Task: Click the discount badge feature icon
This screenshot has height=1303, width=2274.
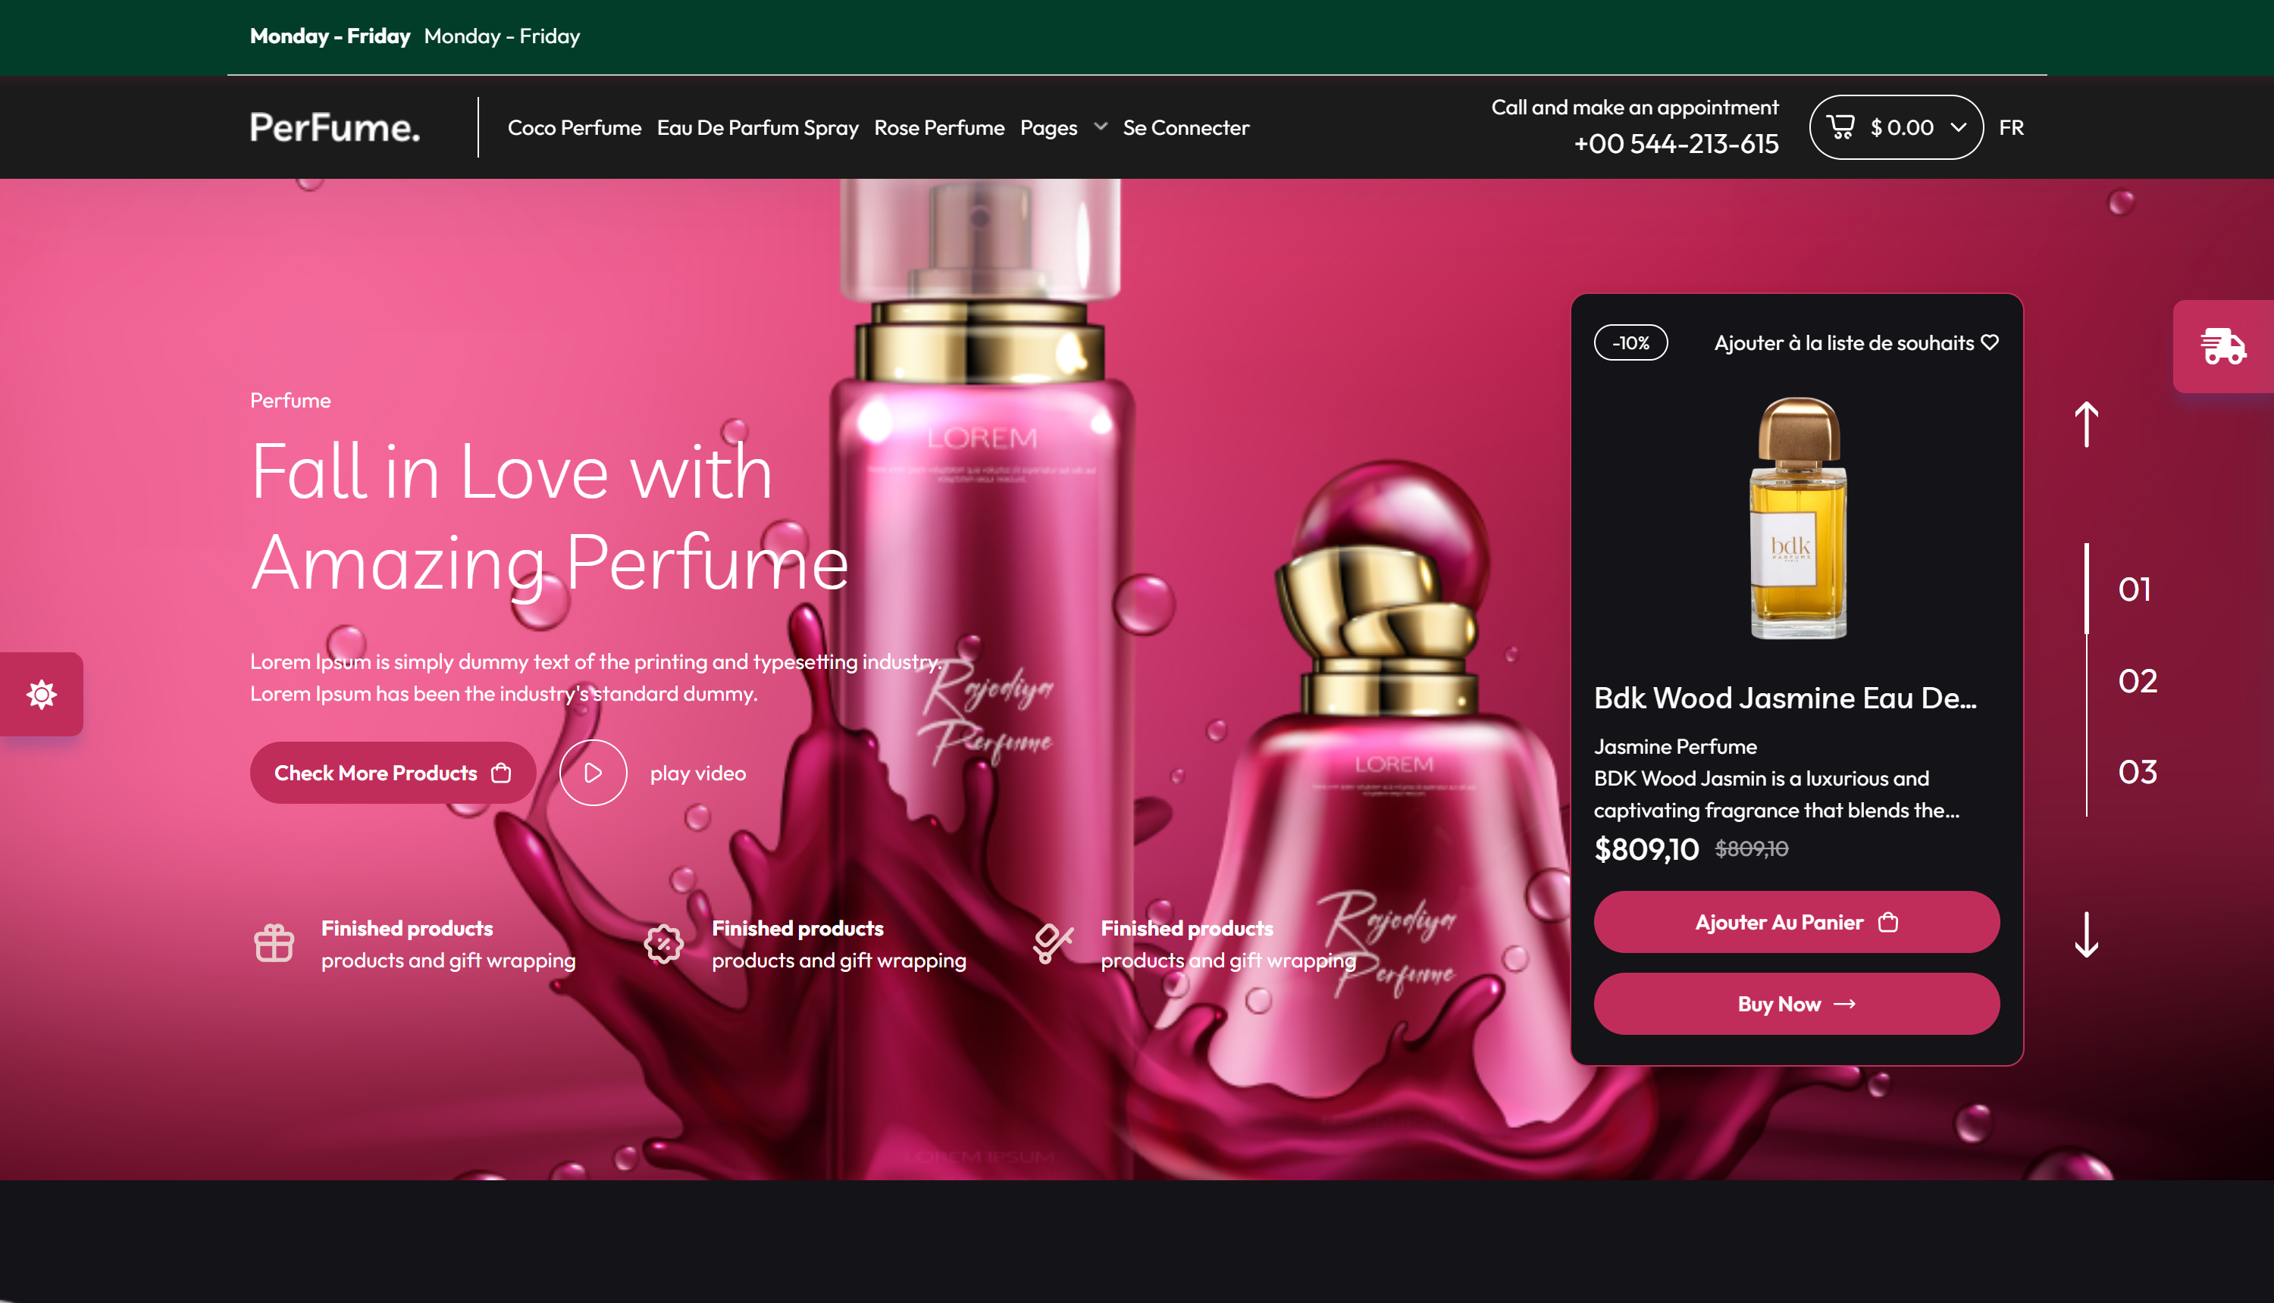Action: [x=663, y=943]
